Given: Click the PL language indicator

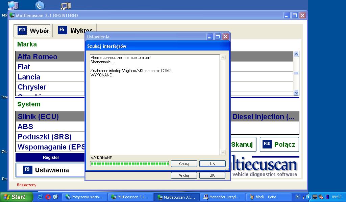Looking at the screenshot, I should pos(297,197).
